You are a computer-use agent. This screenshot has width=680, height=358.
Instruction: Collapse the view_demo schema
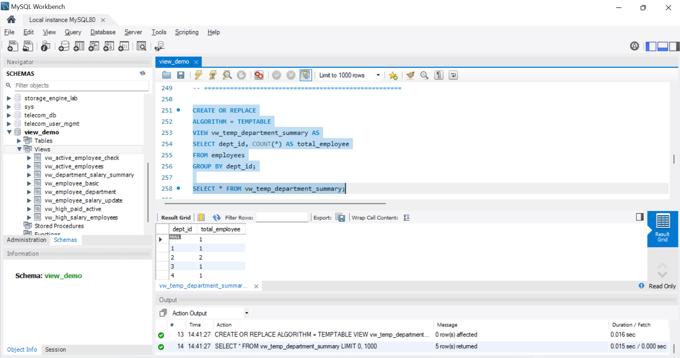9,132
